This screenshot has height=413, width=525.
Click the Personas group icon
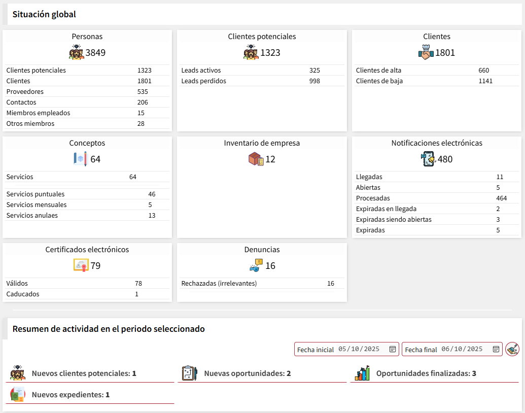[77, 53]
